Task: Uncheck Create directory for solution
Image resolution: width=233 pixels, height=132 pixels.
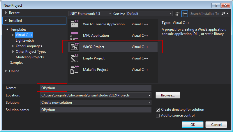Action: [x=158, y=110]
